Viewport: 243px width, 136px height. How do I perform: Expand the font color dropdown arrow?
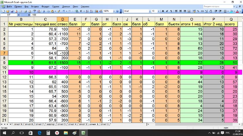tap(240, 11)
